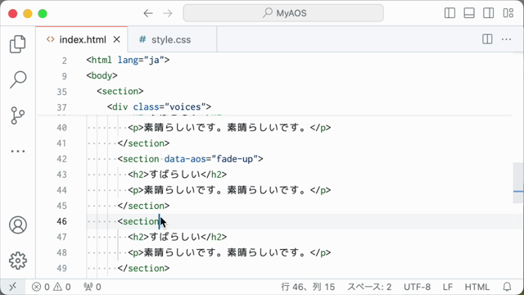Open the Accounts menu
Viewport: 524px width, 295px height.
point(18,225)
